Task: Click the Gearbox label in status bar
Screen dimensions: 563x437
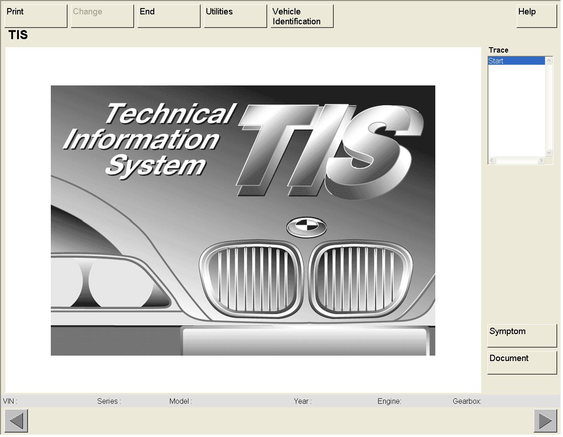Action: point(467,401)
